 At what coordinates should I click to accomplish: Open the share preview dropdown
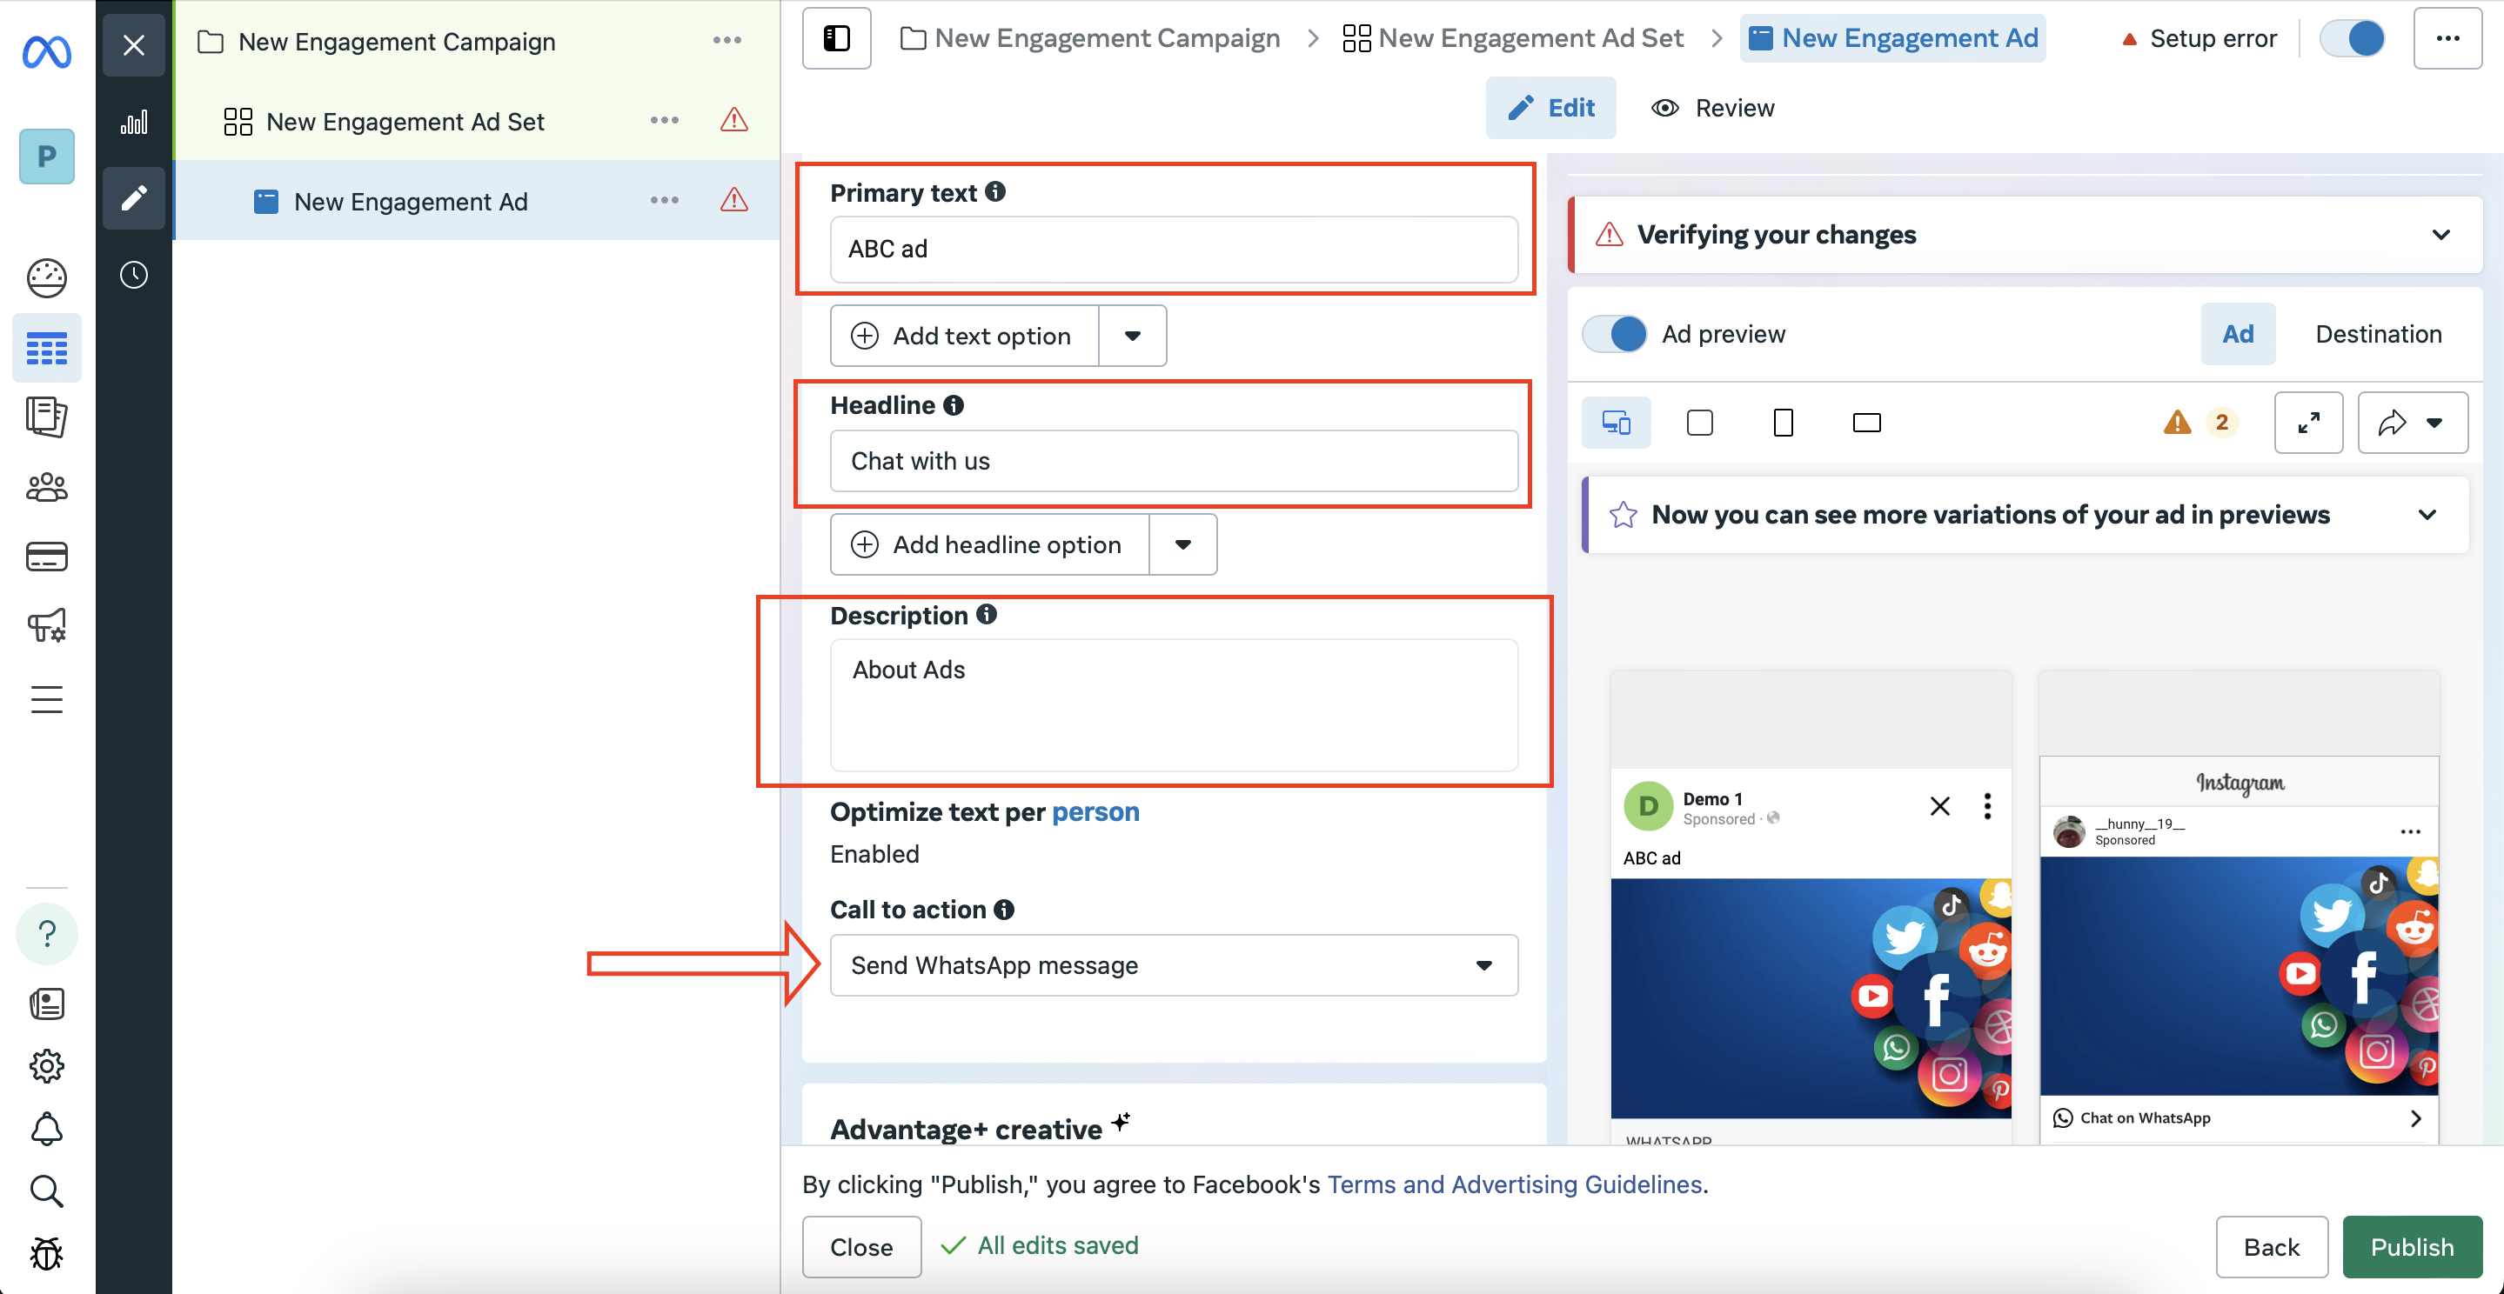pos(2414,423)
